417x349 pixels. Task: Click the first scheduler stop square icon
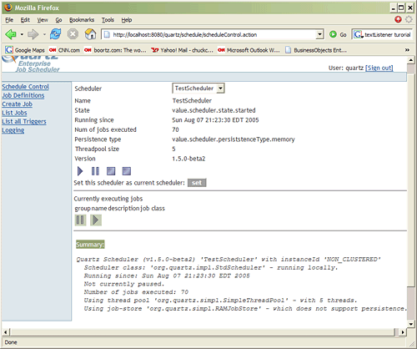click(111, 171)
